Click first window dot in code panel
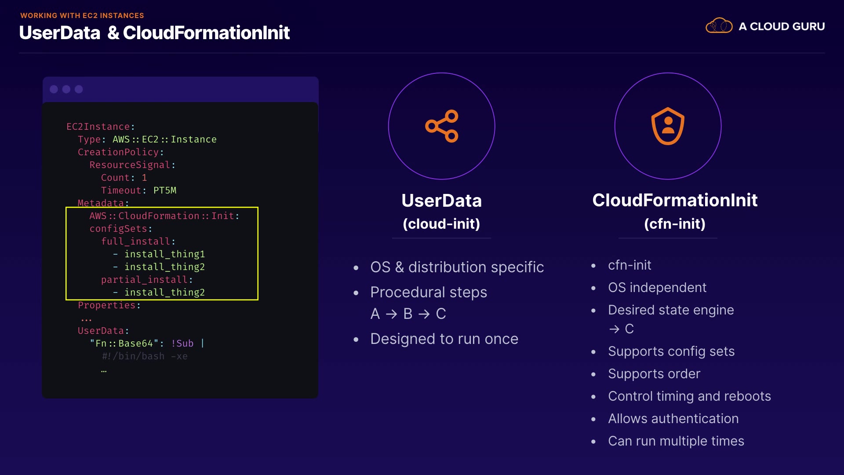This screenshot has width=844, height=475. [x=54, y=89]
